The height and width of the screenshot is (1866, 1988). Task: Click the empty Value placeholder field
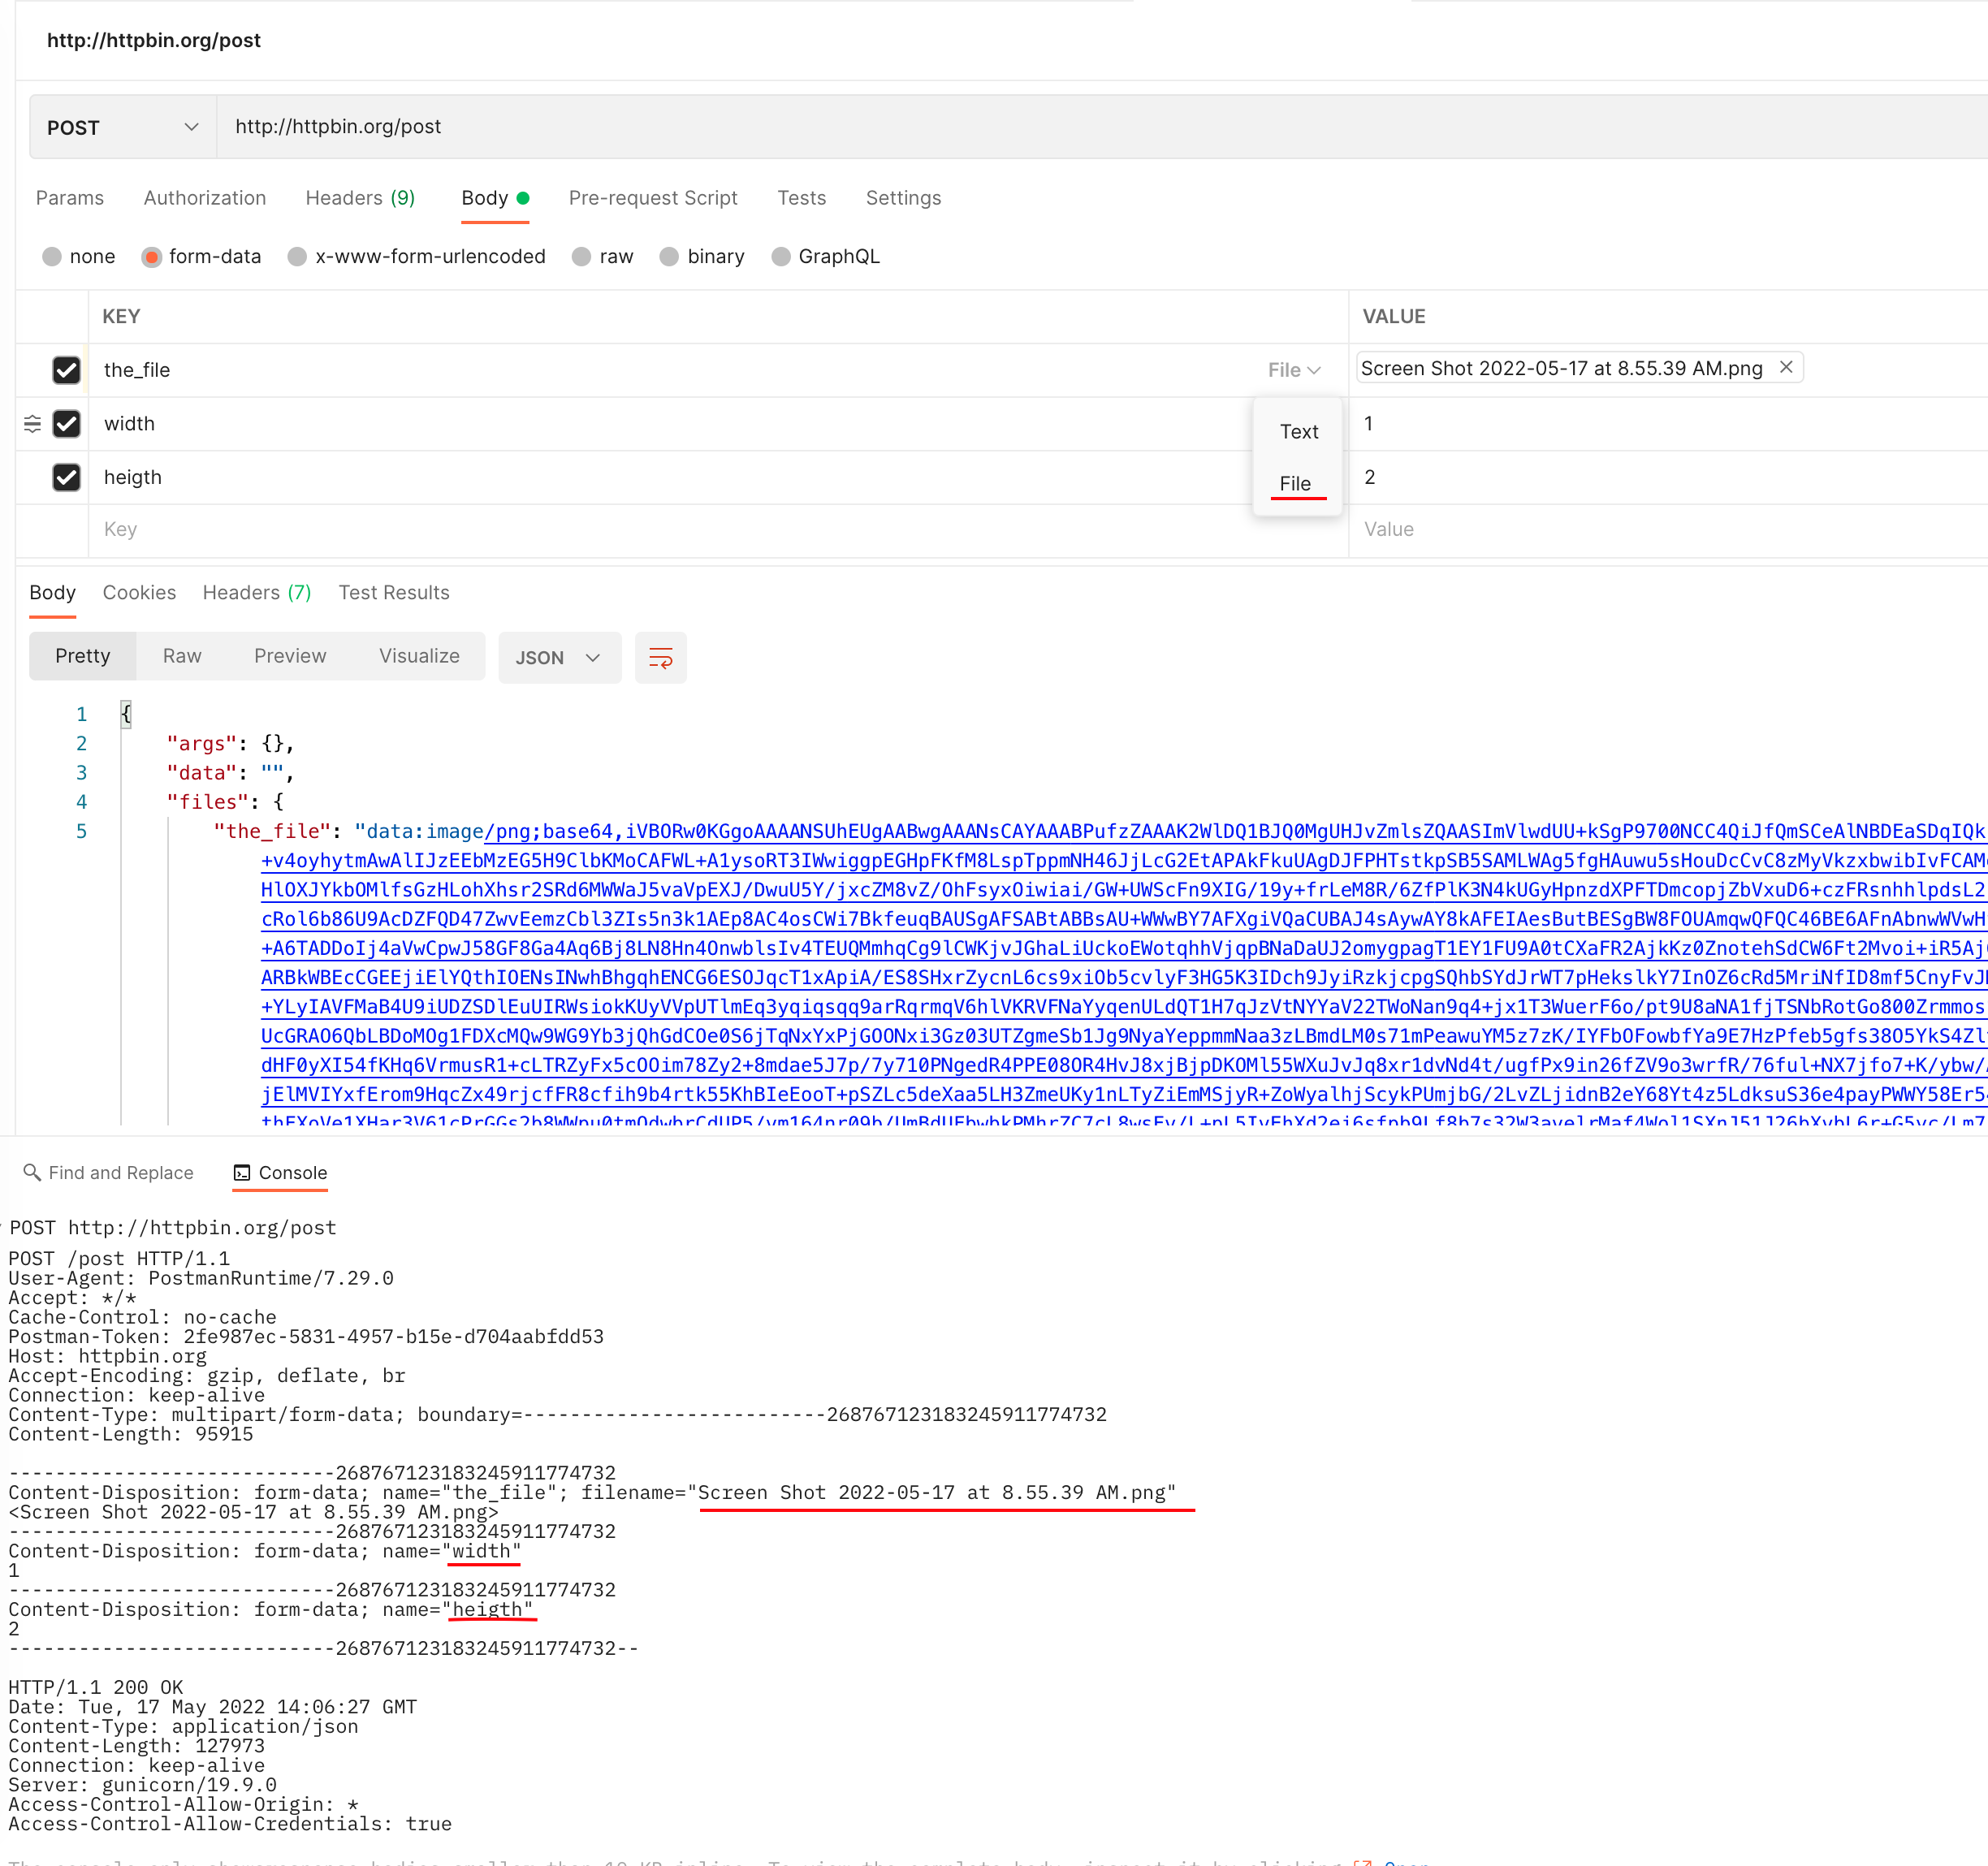[x=1668, y=530]
